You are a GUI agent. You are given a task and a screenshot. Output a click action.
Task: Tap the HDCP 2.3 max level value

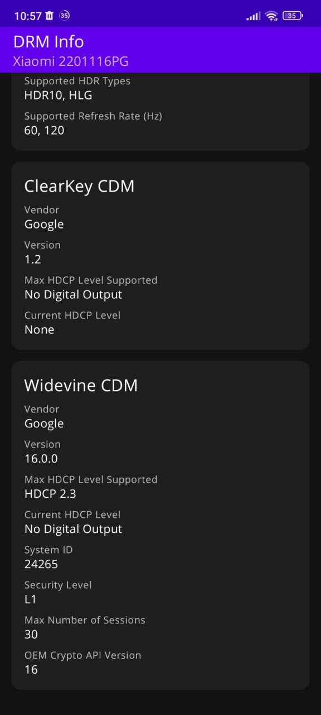point(50,494)
